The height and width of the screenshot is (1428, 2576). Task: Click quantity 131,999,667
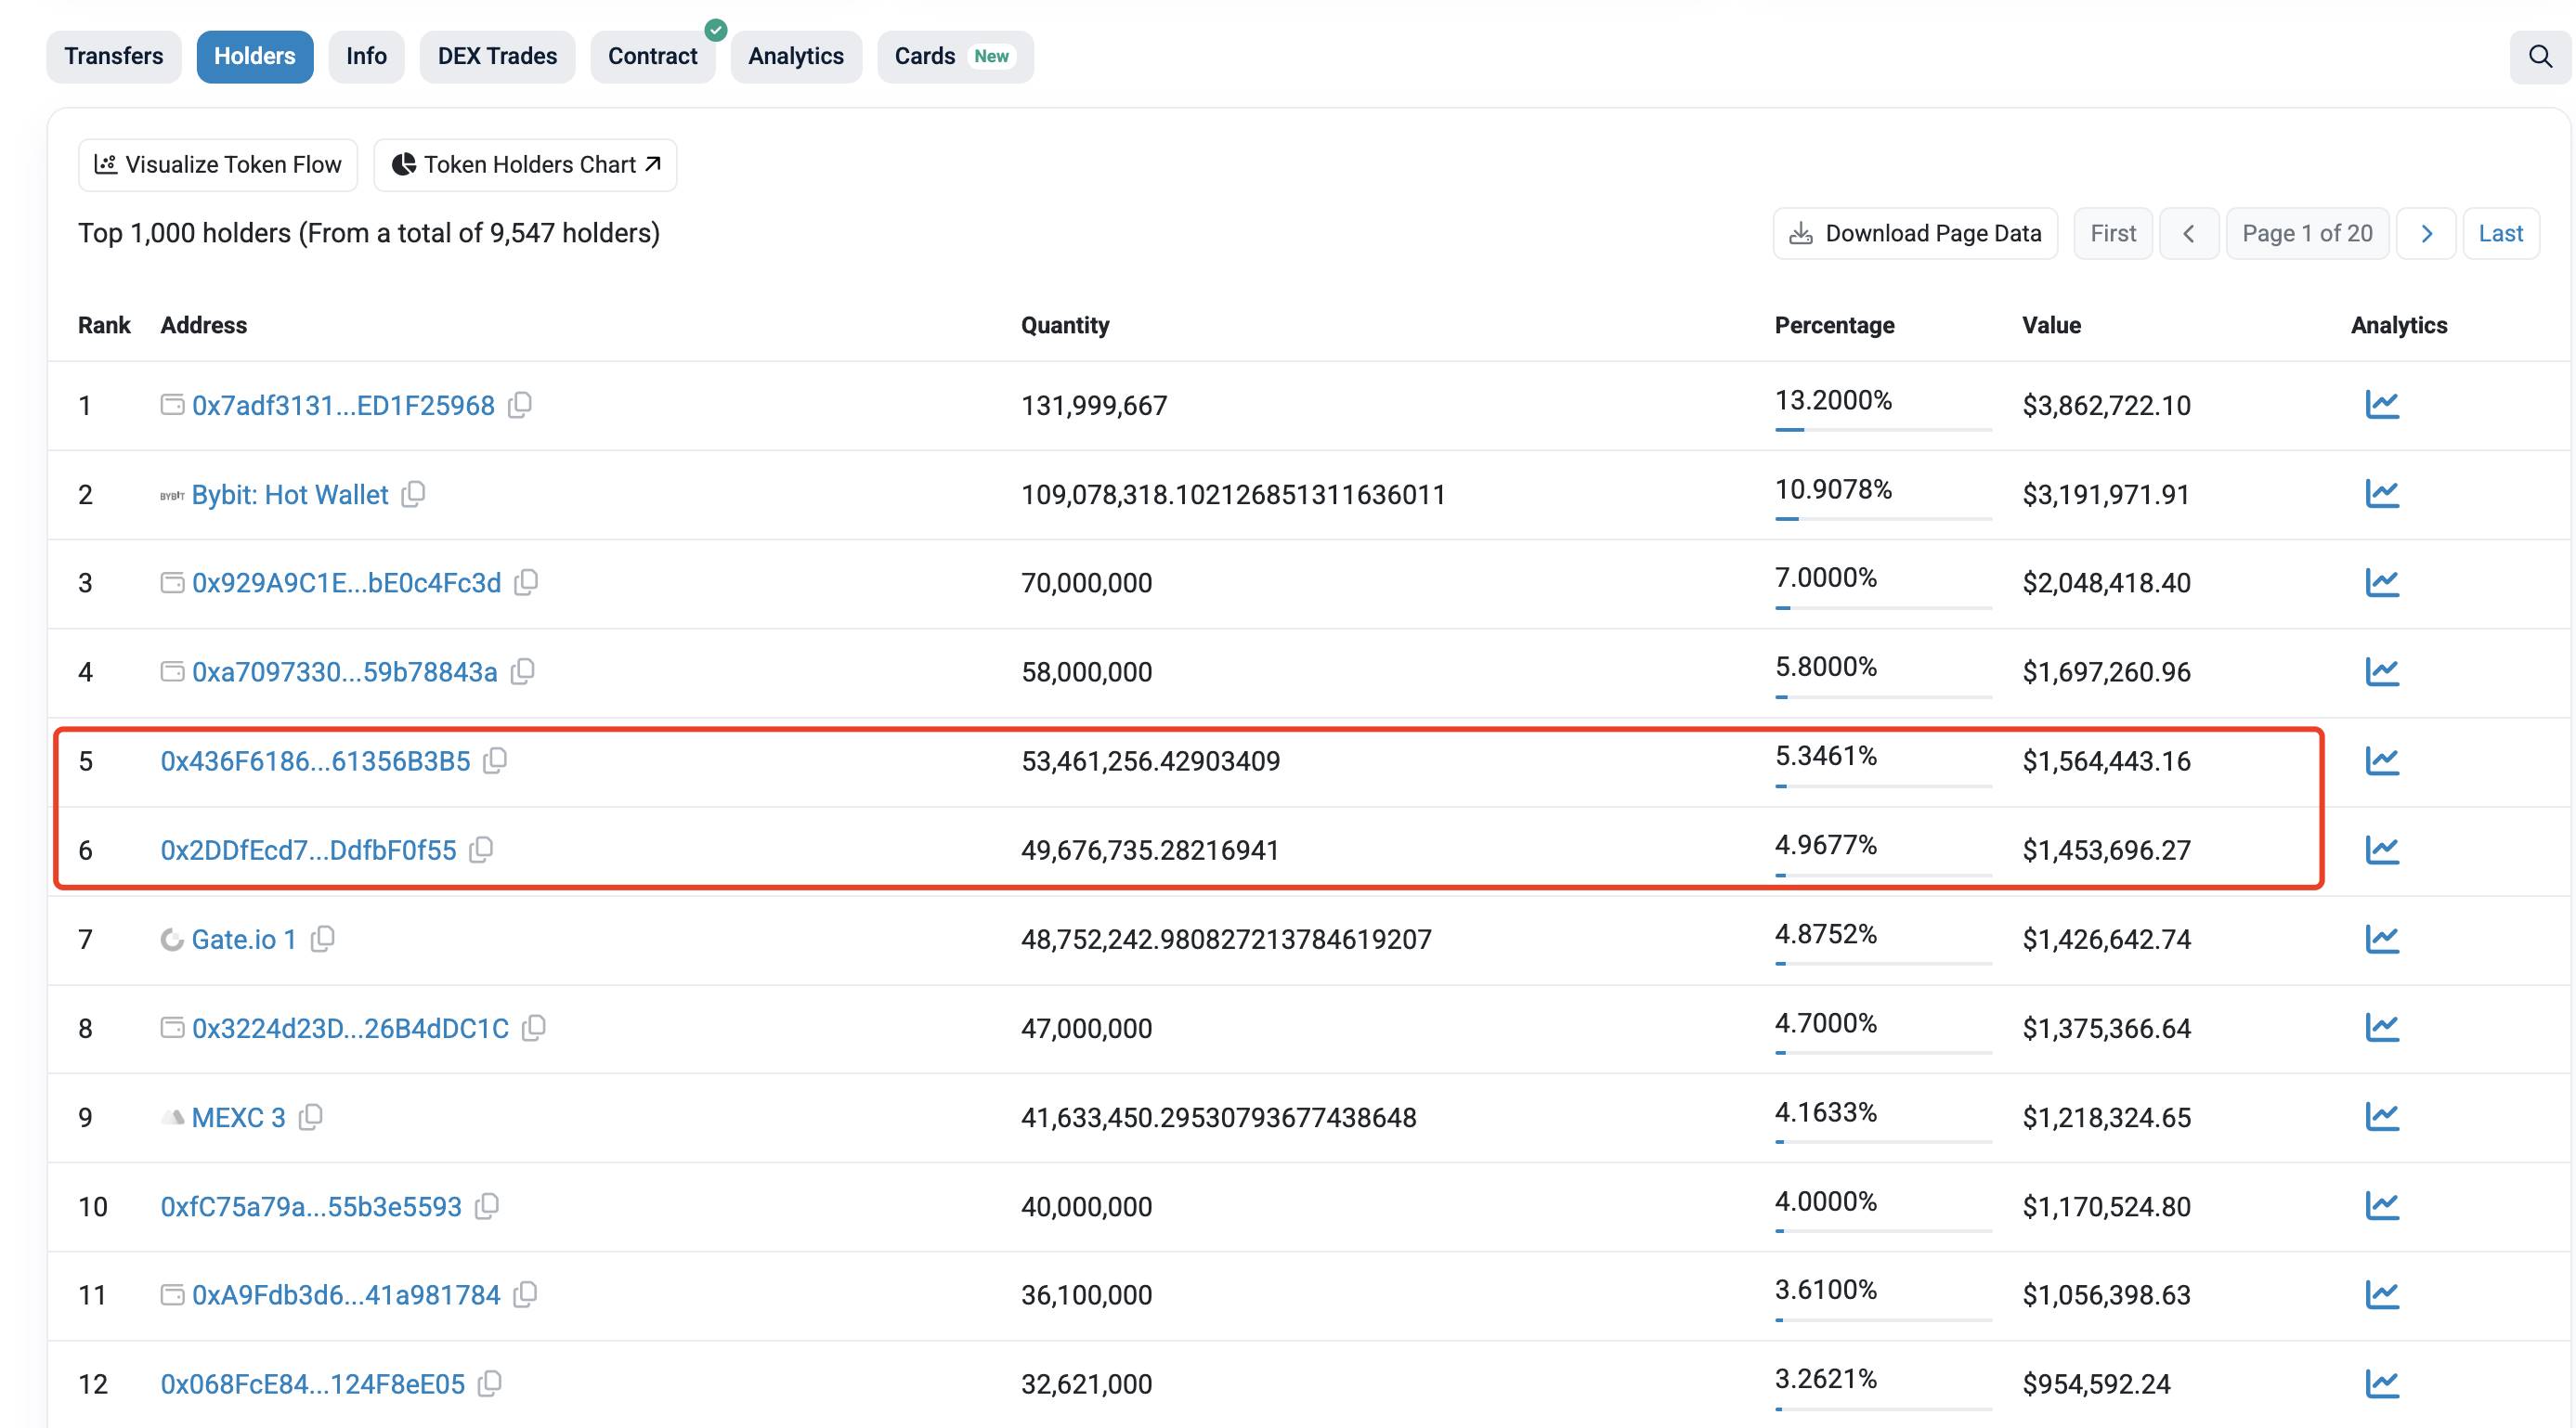coord(1094,405)
